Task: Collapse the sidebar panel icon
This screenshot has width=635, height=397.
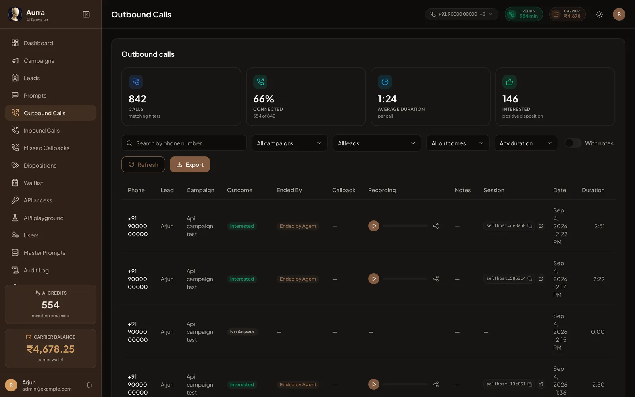Action: tap(86, 14)
